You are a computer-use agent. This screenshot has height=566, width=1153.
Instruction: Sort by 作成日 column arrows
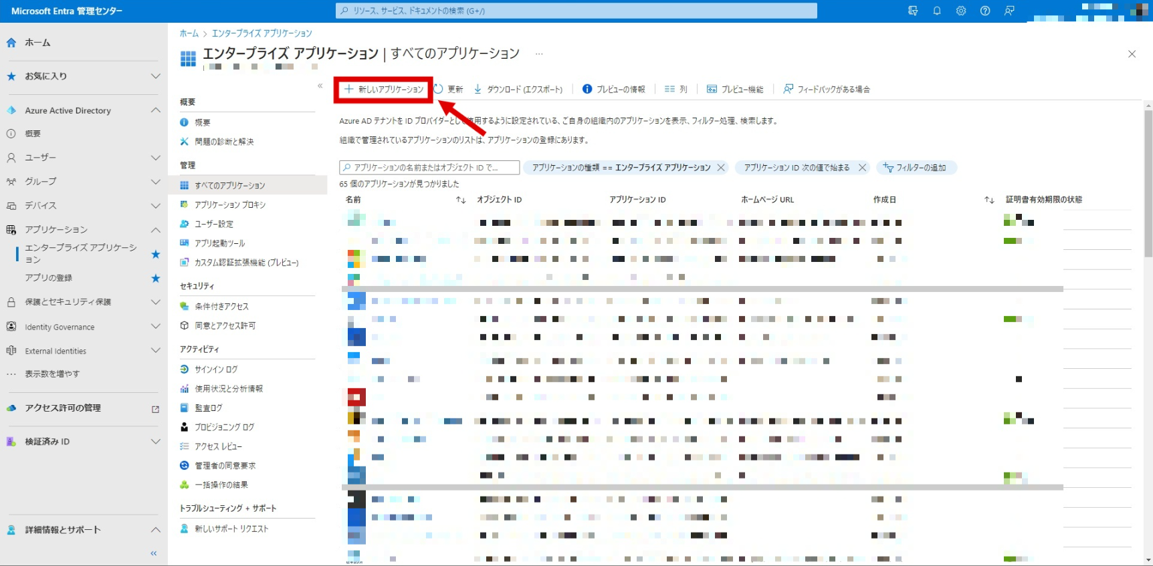[988, 200]
